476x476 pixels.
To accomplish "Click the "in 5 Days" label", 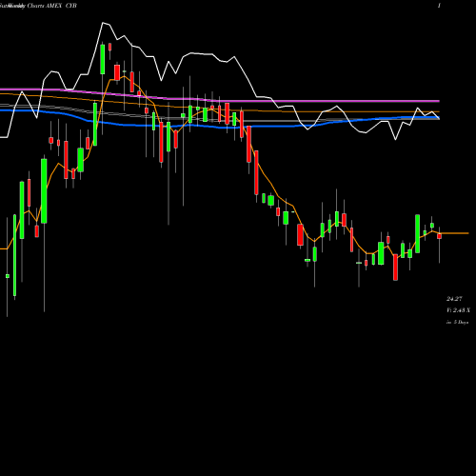I will [457, 322].
